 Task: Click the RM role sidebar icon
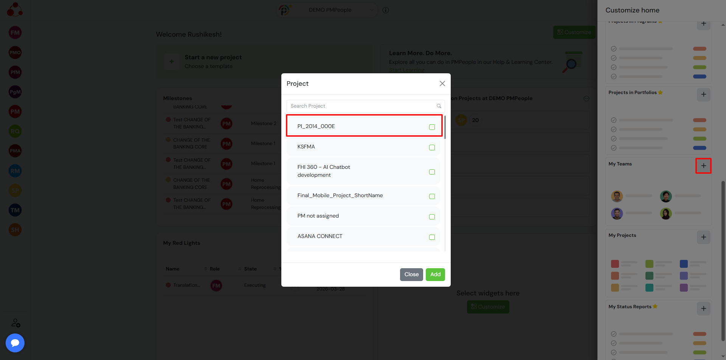point(15,171)
